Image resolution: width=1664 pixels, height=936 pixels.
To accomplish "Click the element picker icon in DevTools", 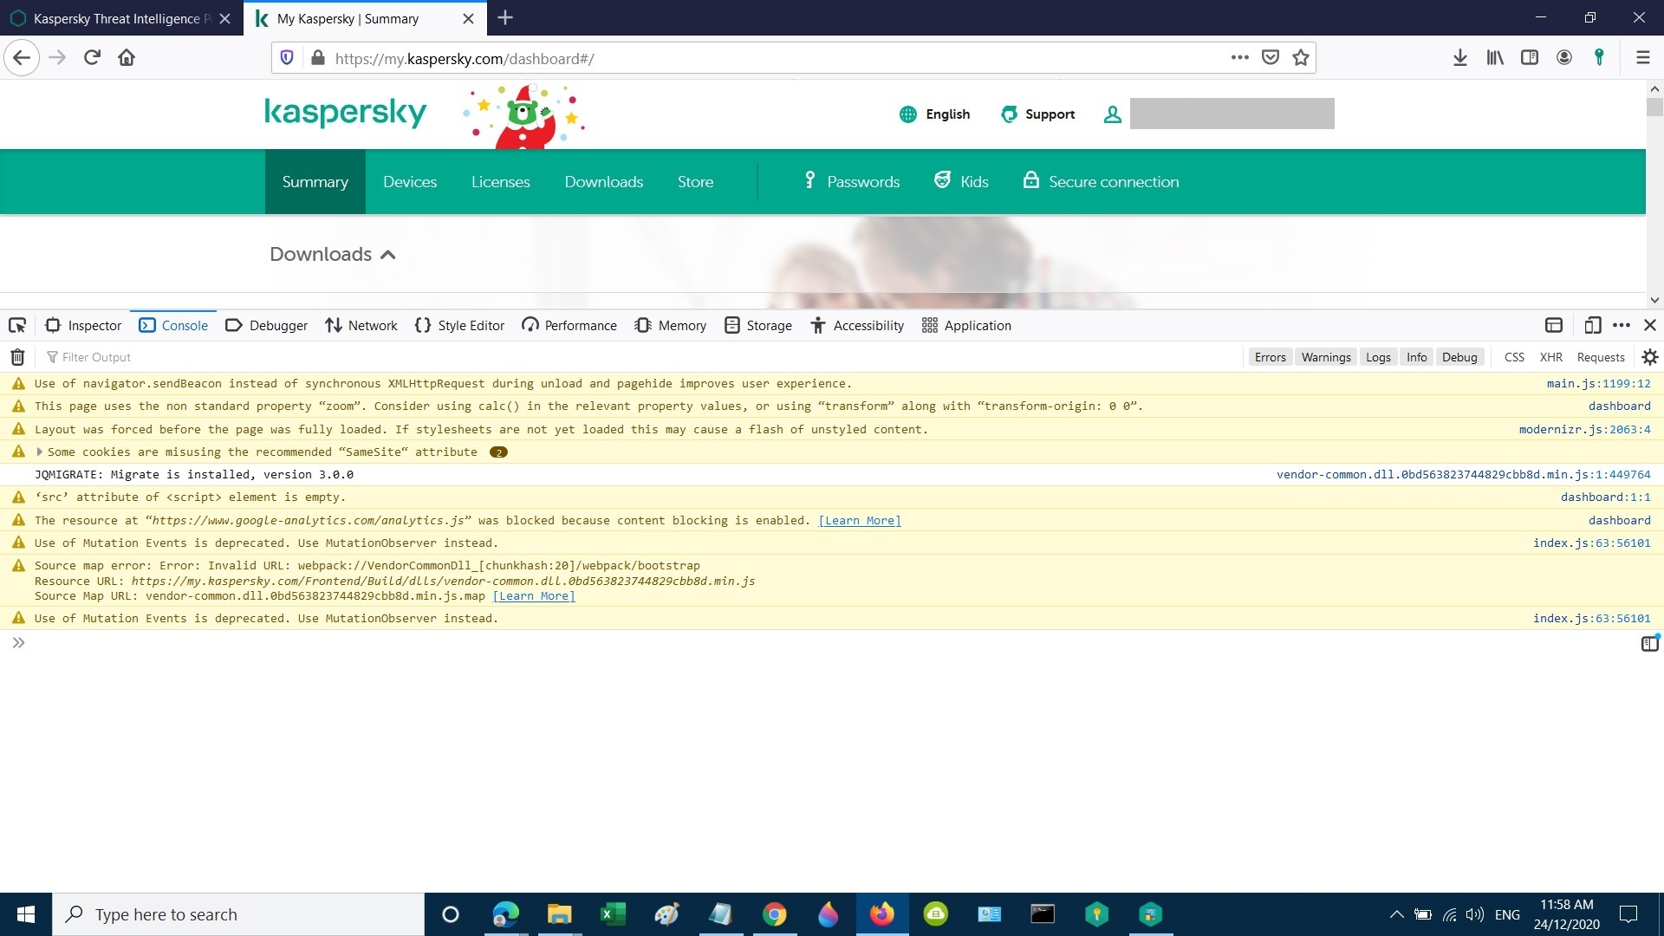I will pyautogui.click(x=17, y=325).
